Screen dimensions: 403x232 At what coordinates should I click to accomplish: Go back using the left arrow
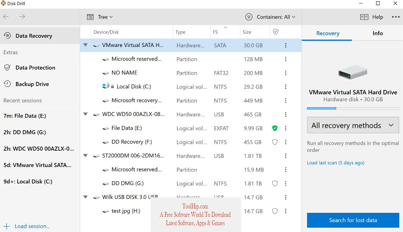pyautogui.click(x=6, y=17)
